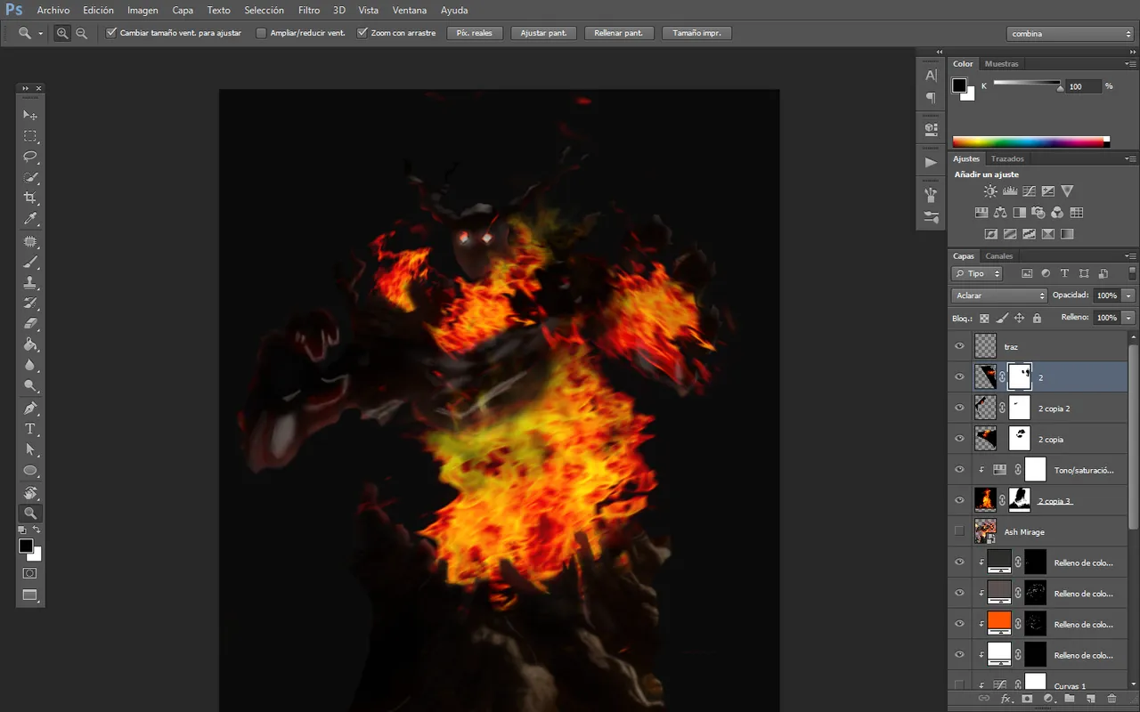Choose Zoom Out mode in options bar

click(x=82, y=33)
